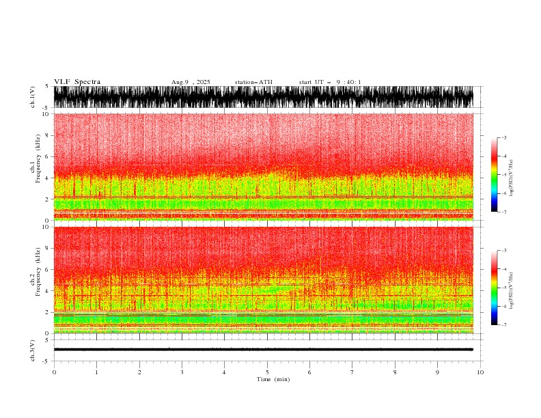Click the log(PSD) label beside ch.2 color bar
541x418 pixels.
click(x=512, y=290)
